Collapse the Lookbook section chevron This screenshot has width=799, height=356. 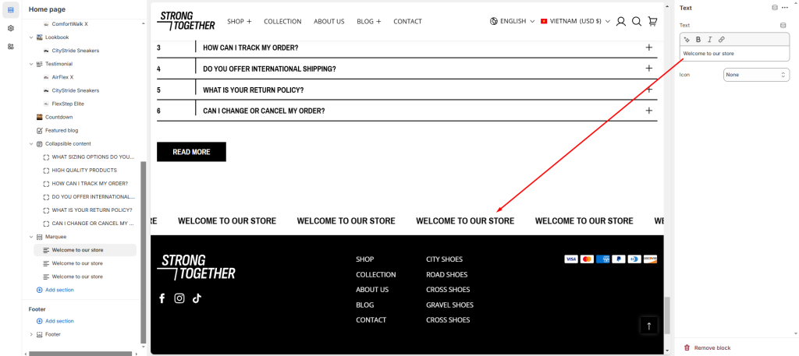point(31,37)
